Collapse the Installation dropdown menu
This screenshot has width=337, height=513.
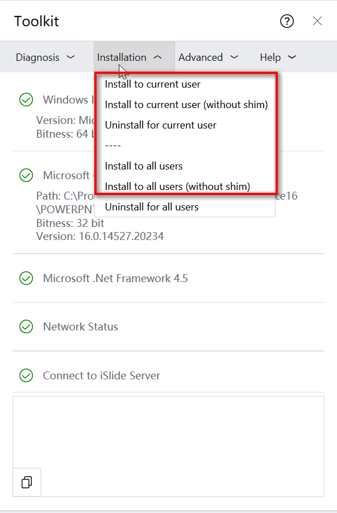coord(134,57)
